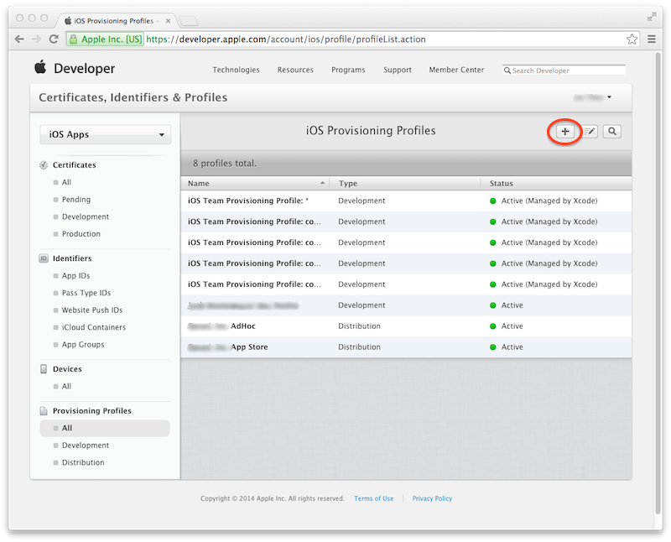Click the Certificates checkmark icon in sidebar
The width and height of the screenshot is (671, 542).
point(44,165)
